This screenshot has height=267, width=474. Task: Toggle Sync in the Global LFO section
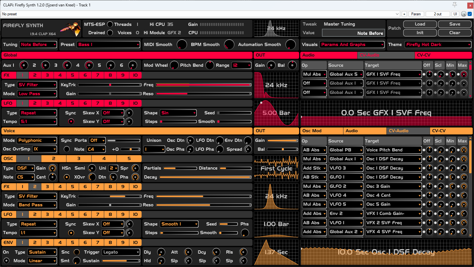pyautogui.click(x=71, y=121)
